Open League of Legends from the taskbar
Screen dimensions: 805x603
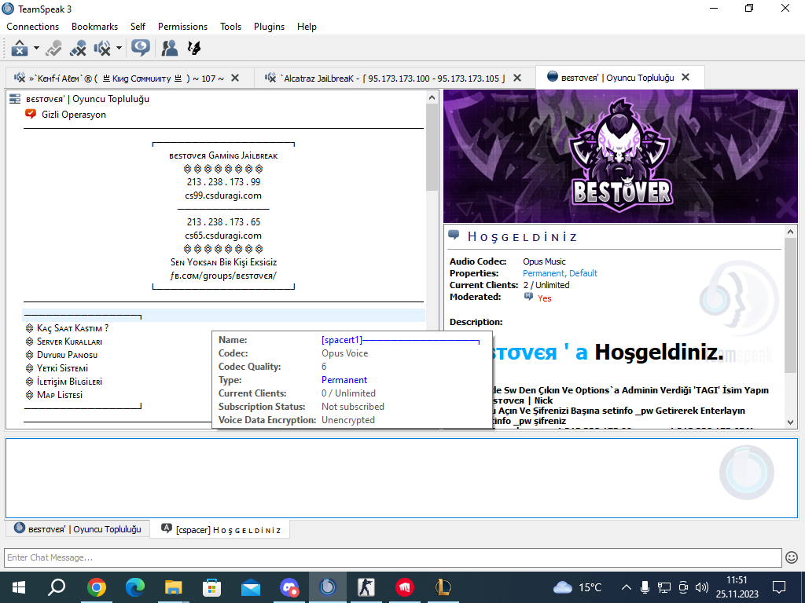click(443, 587)
